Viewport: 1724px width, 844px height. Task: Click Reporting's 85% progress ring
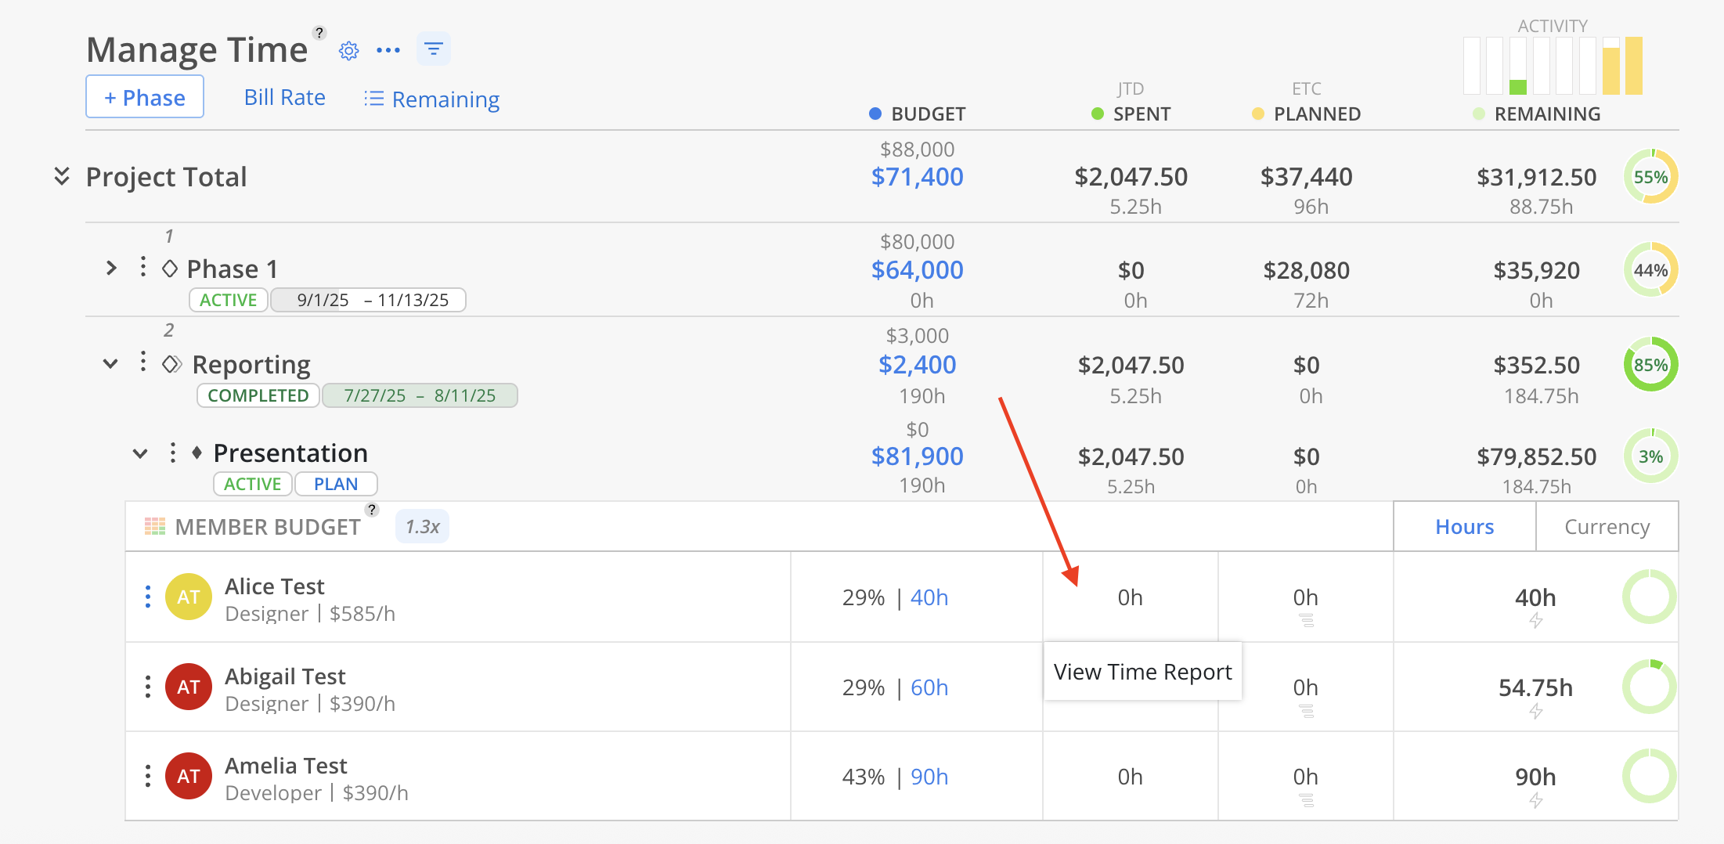click(1650, 365)
